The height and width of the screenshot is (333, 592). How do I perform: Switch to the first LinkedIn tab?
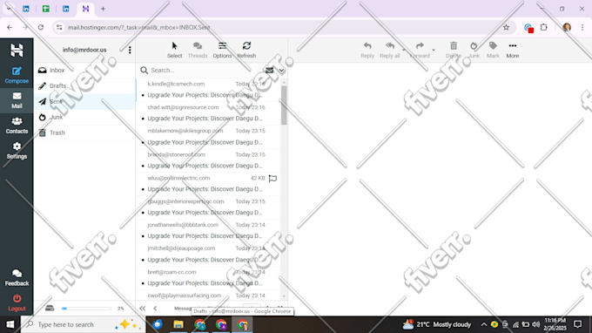(x=25, y=9)
